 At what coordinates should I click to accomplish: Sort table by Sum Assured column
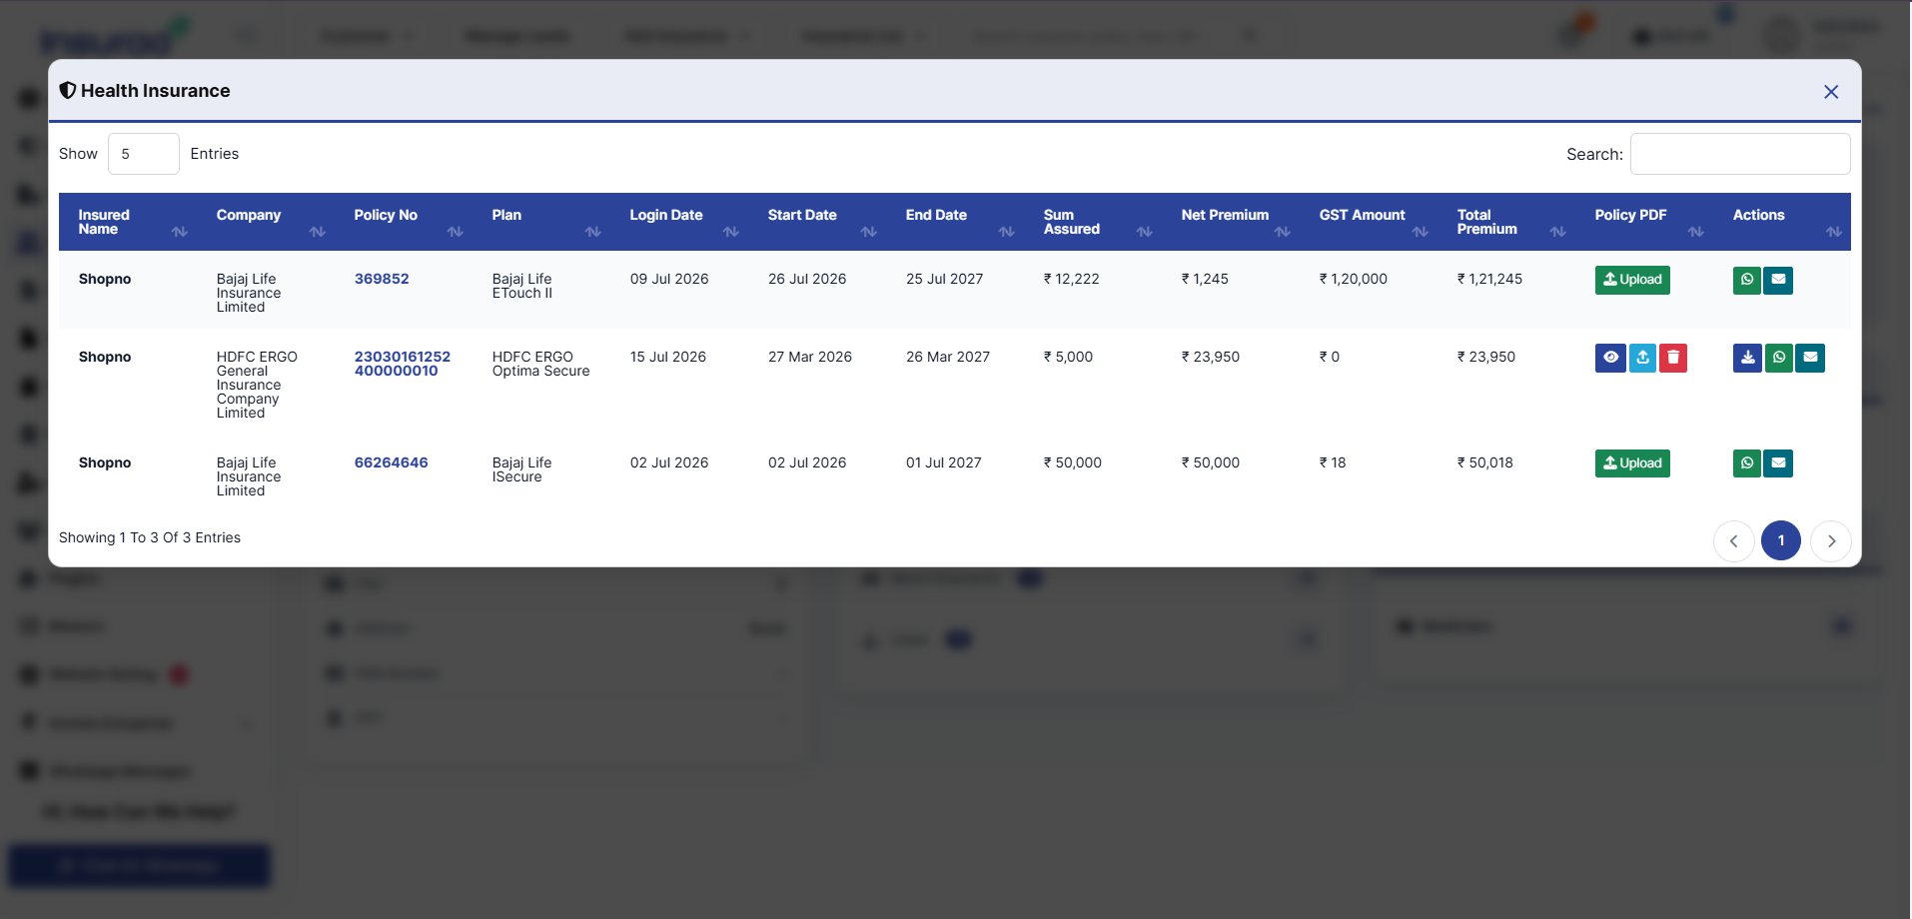1093,222
